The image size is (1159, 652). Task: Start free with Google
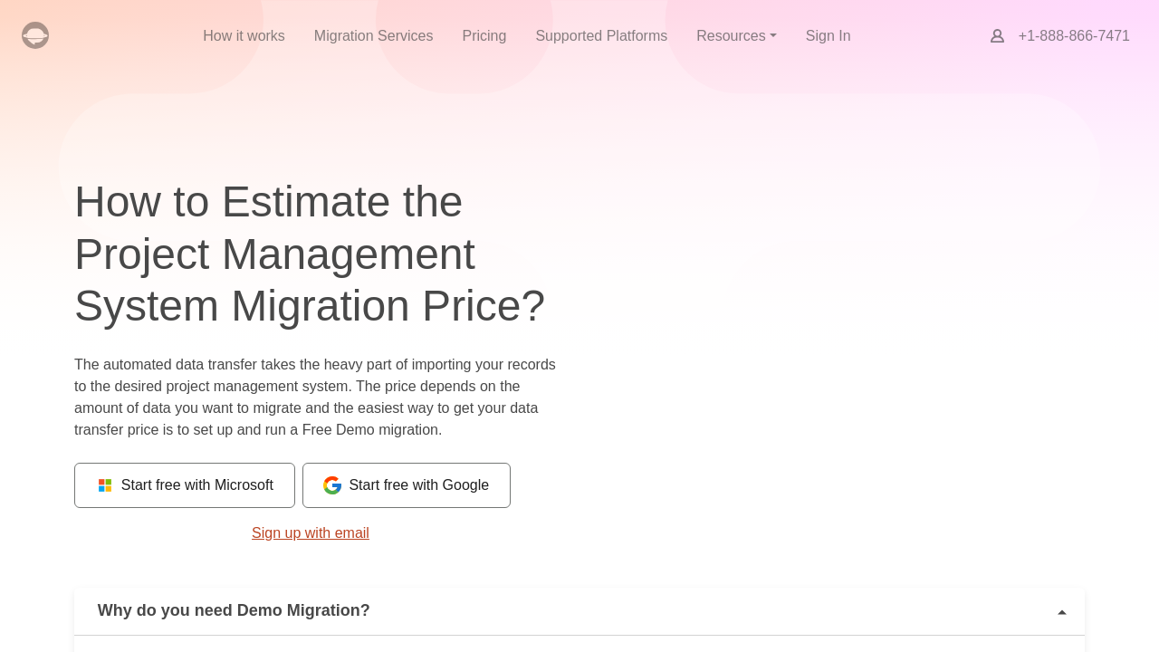coord(407,485)
